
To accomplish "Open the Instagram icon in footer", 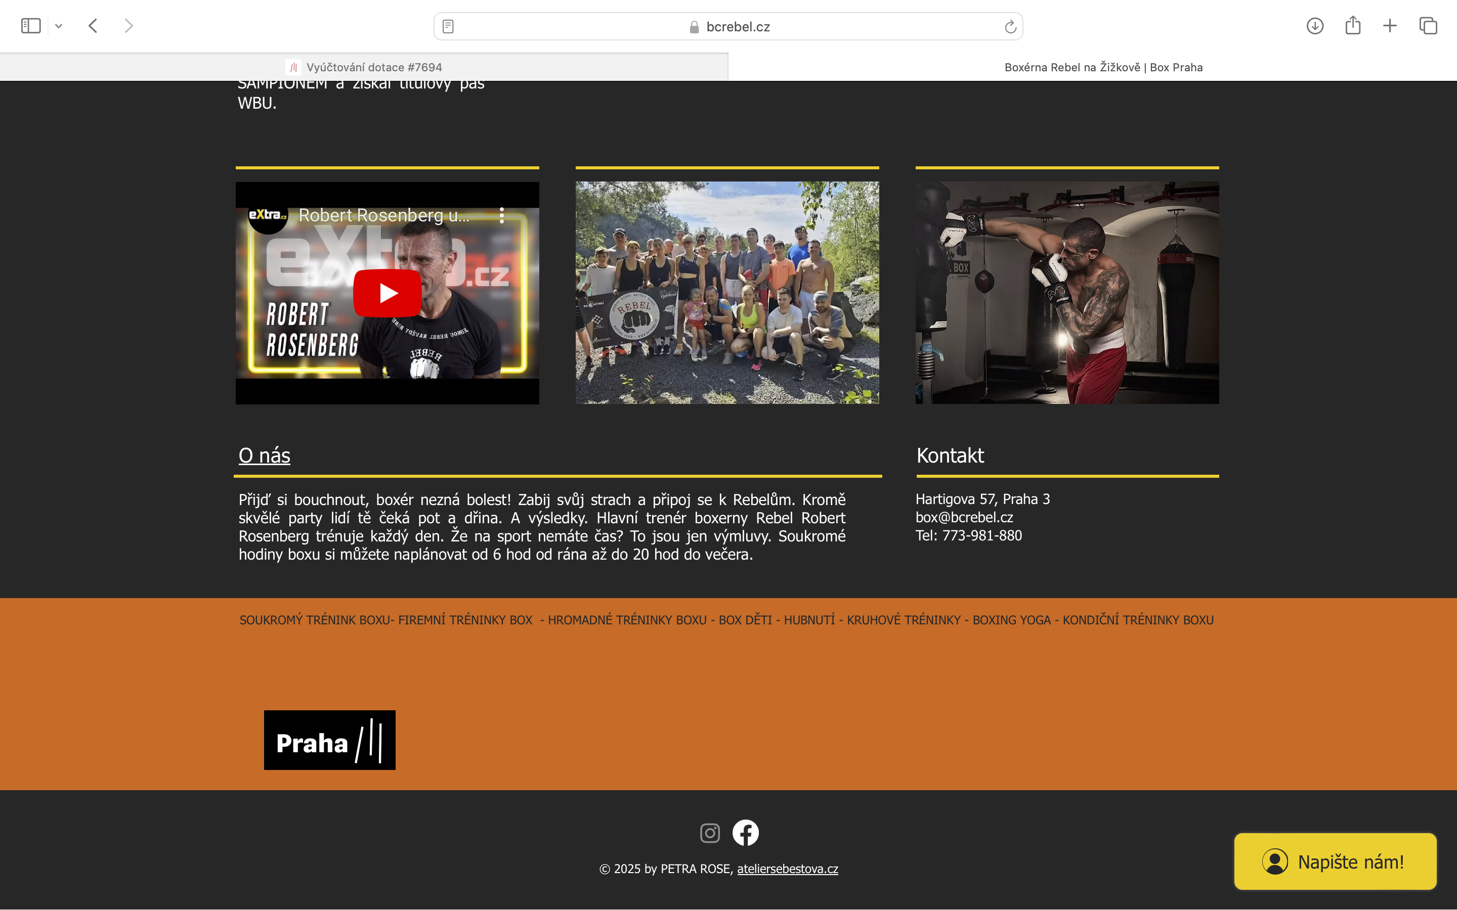I will (710, 833).
